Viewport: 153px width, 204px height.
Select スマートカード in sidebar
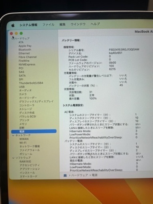[29, 177]
